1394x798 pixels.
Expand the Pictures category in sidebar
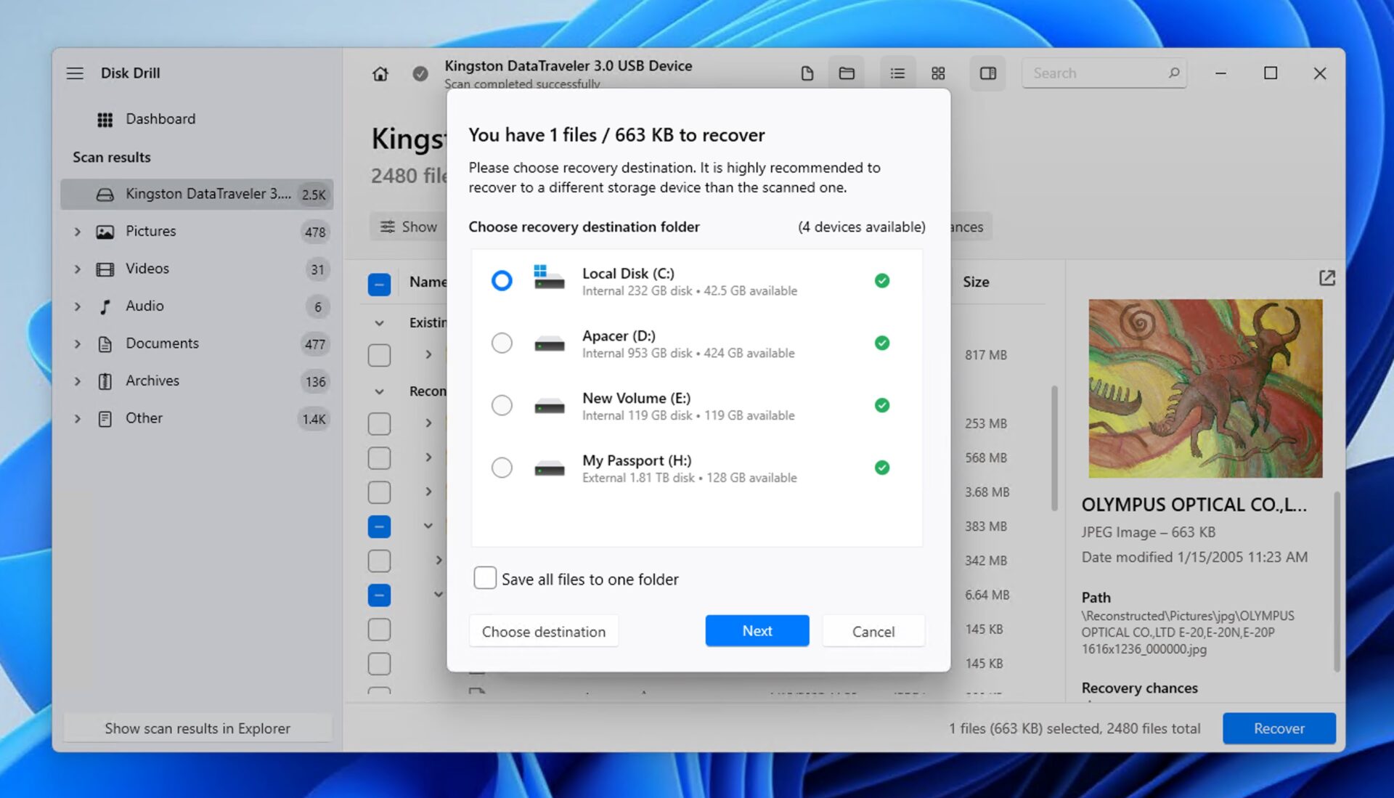[78, 232]
